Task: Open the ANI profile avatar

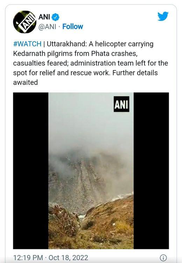Action: tap(24, 22)
